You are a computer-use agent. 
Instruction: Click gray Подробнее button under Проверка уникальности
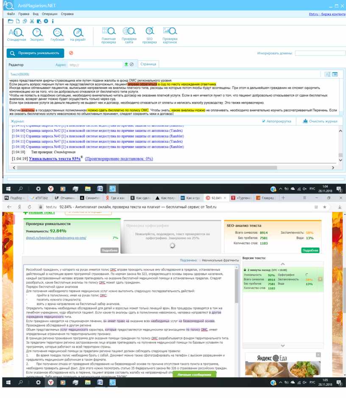(x=109, y=250)
